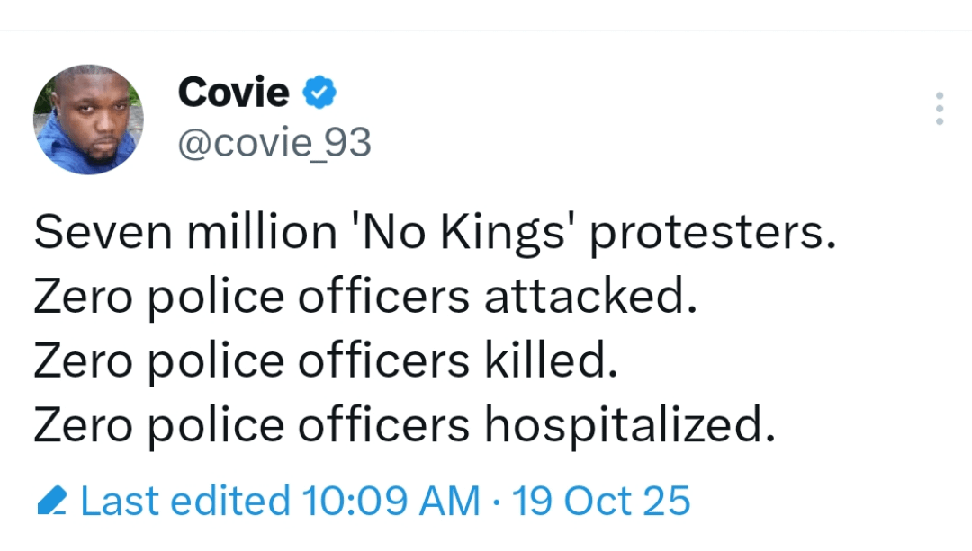This screenshot has height=551, width=972.
Task: Click the pencil edit-history icon
Action: pyautogui.click(x=52, y=501)
